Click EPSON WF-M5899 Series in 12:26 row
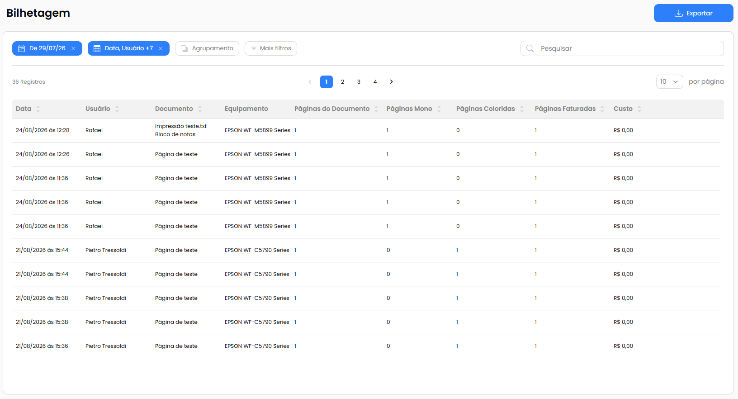 click(257, 154)
